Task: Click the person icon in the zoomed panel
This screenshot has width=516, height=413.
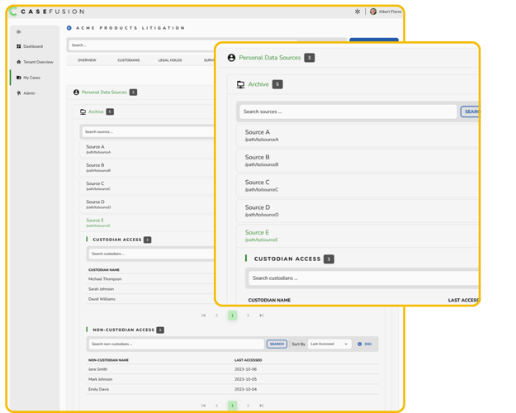Action: (231, 58)
